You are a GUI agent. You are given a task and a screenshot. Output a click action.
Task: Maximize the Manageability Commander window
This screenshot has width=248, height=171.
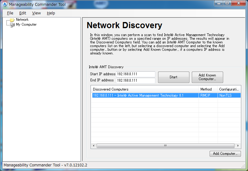pos(227,3)
